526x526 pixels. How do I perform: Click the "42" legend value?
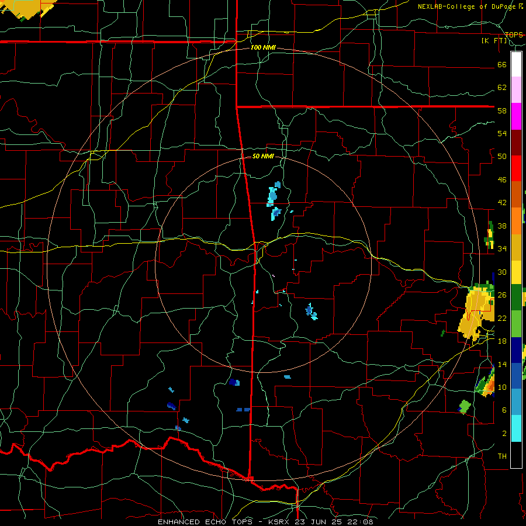(x=502, y=203)
